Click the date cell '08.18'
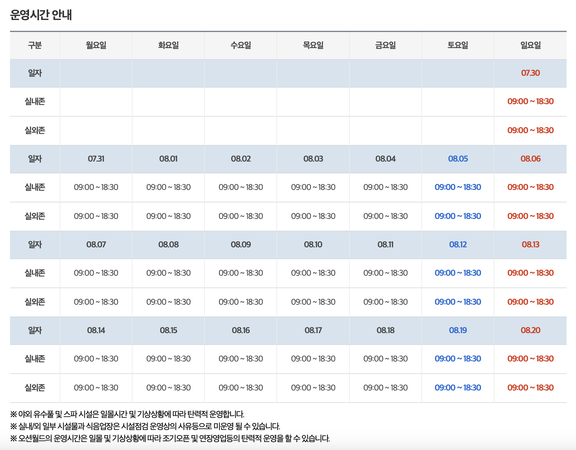Screen dimensions: 576x450 (x=385, y=330)
